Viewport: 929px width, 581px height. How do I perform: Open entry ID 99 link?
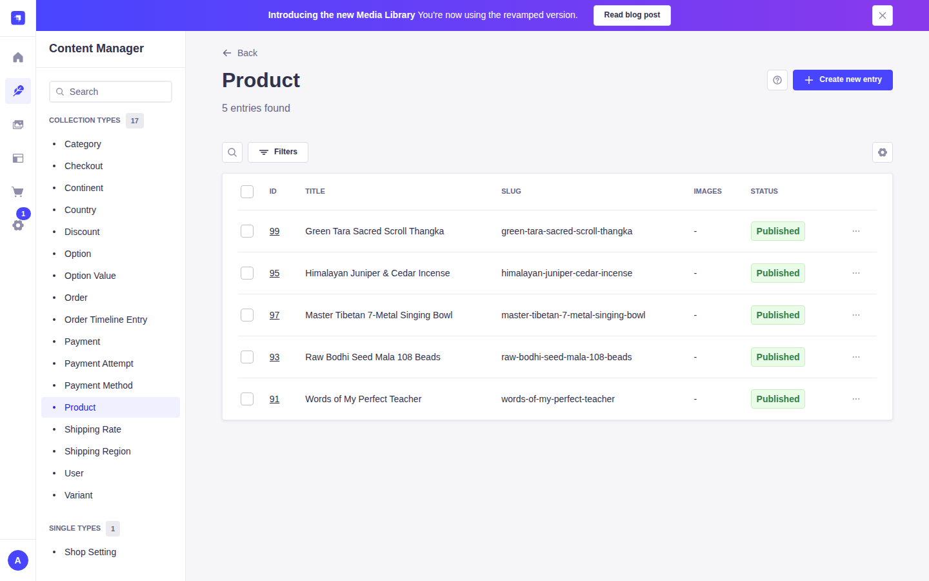[274, 231]
